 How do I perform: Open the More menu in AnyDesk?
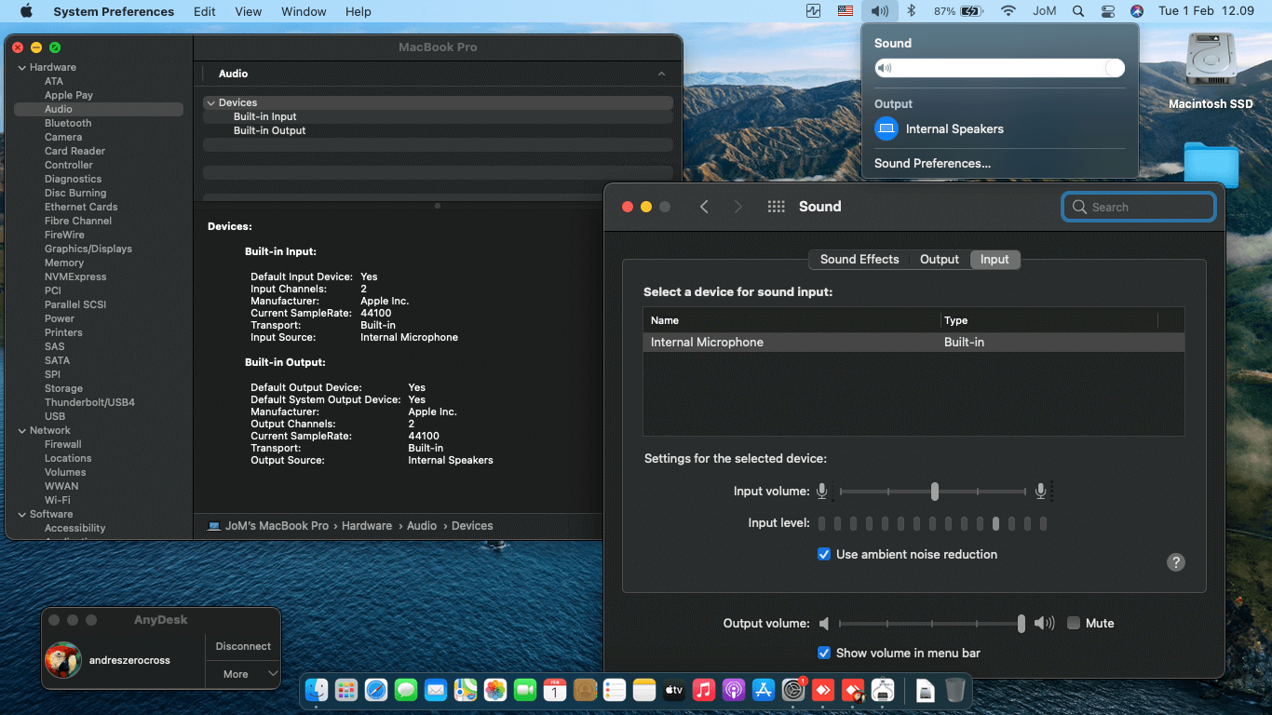[242, 673]
